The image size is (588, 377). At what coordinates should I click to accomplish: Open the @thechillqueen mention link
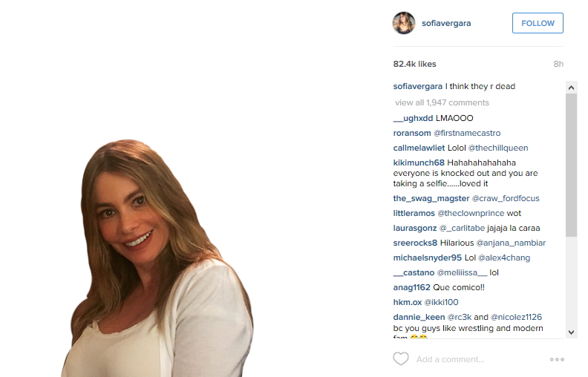coord(498,148)
